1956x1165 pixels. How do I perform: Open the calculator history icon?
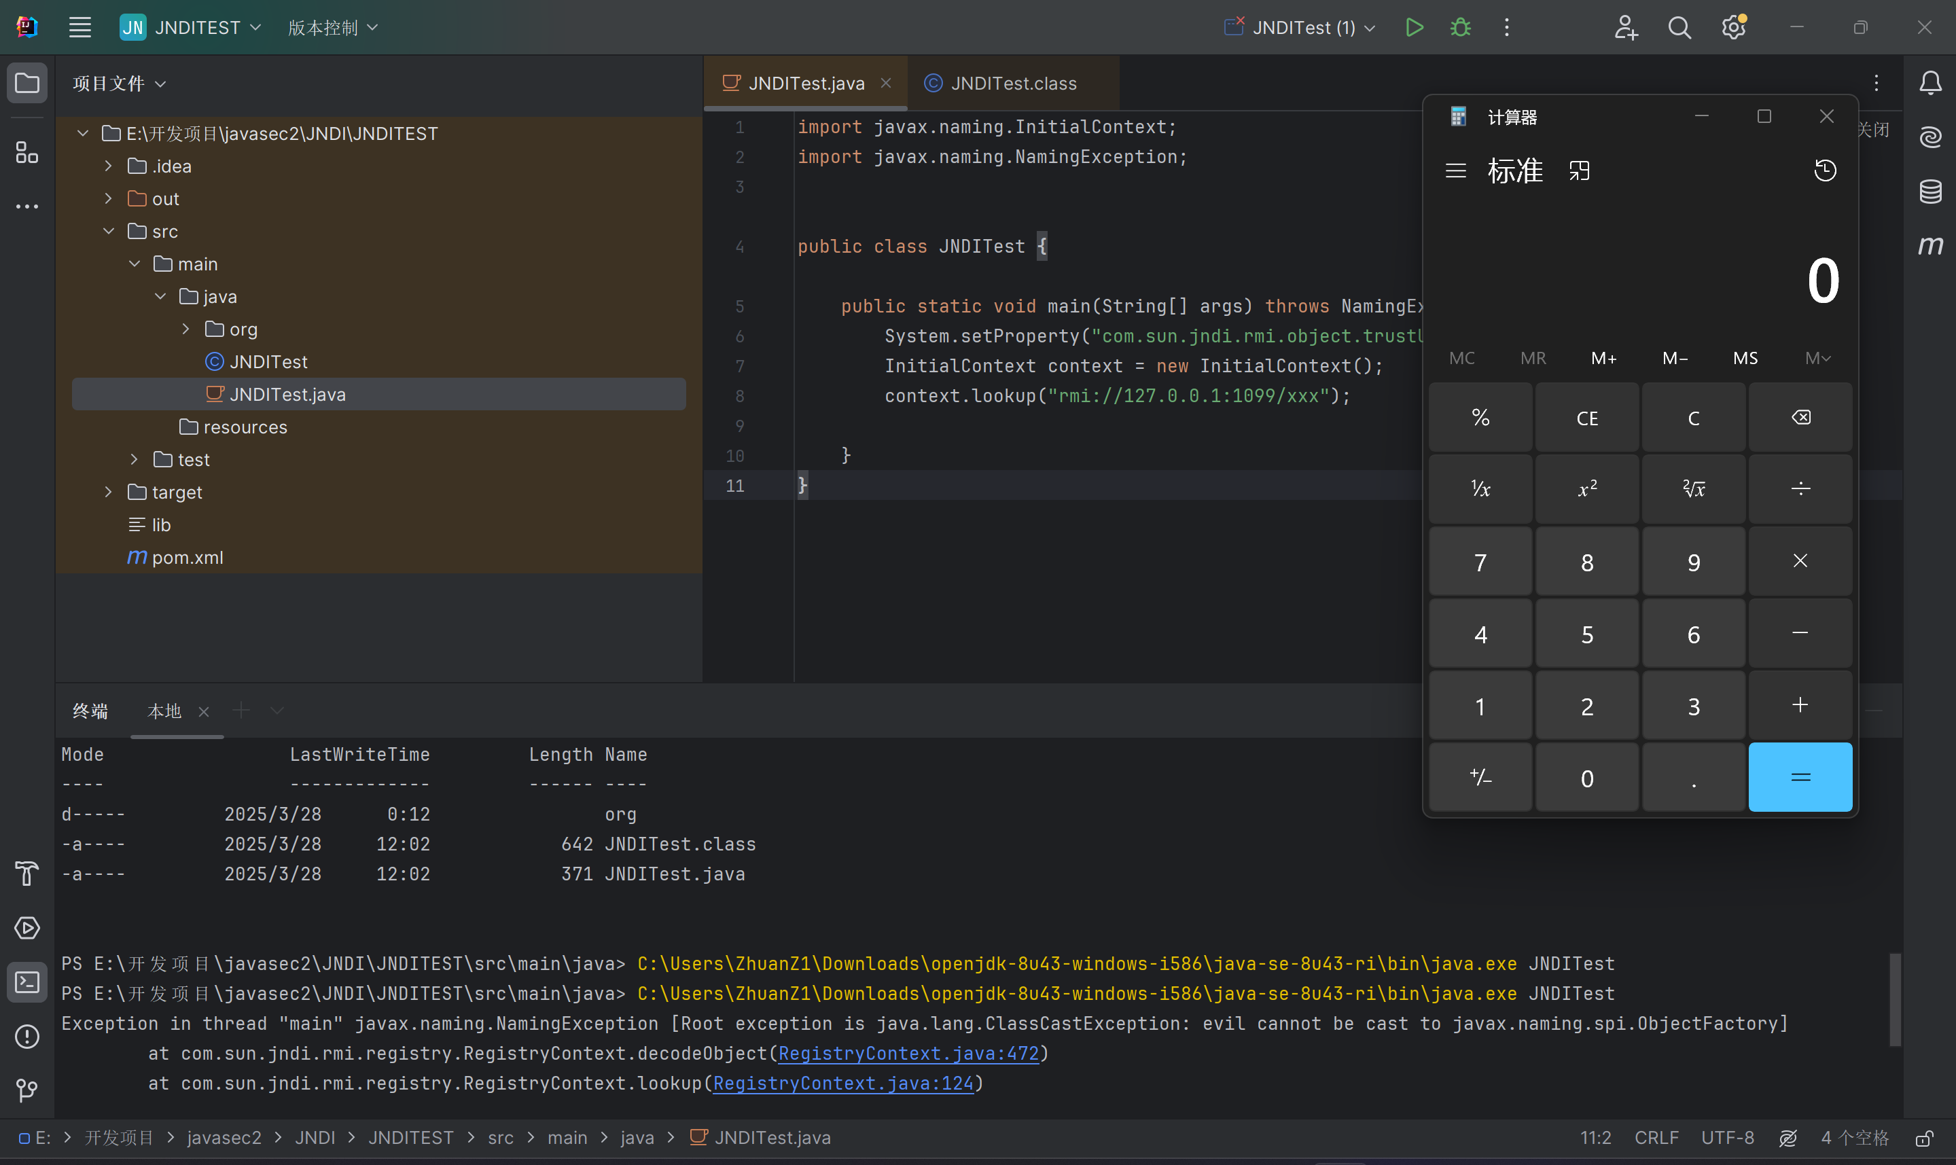1825,171
